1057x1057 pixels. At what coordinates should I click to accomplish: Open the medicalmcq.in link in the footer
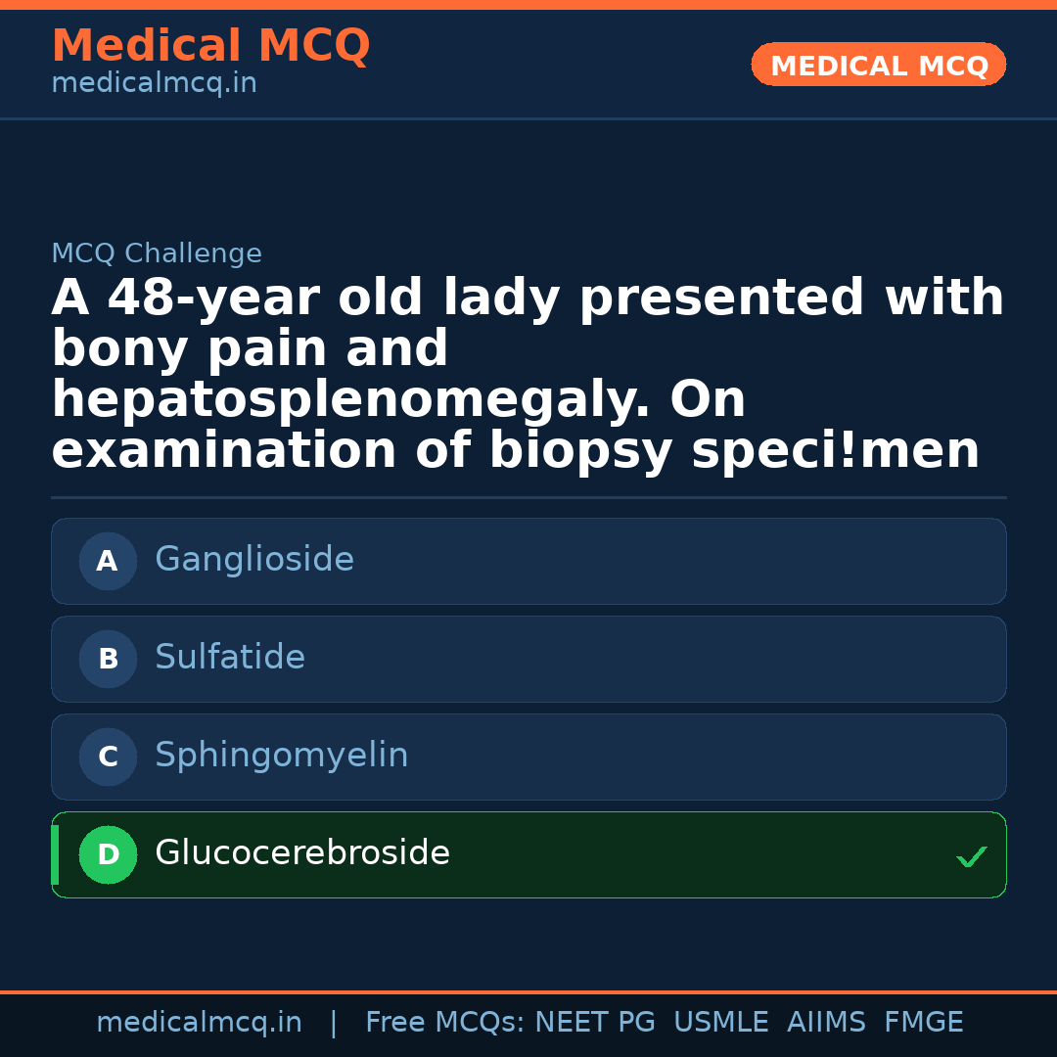pyautogui.click(x=199, y=1023)
